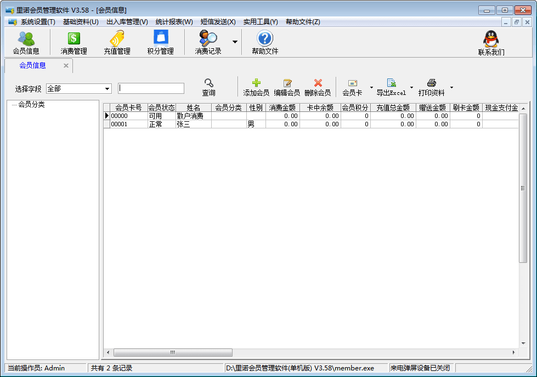Click the 查询 search button

(208, 87)
